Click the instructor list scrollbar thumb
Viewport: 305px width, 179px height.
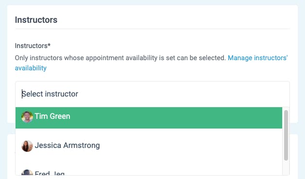tap(286, 135)
